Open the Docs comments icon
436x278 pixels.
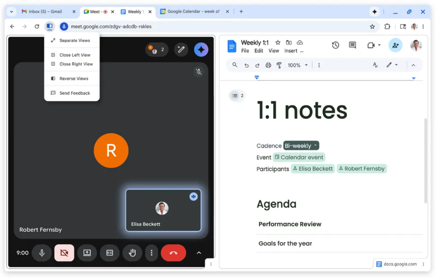(352, 45)
